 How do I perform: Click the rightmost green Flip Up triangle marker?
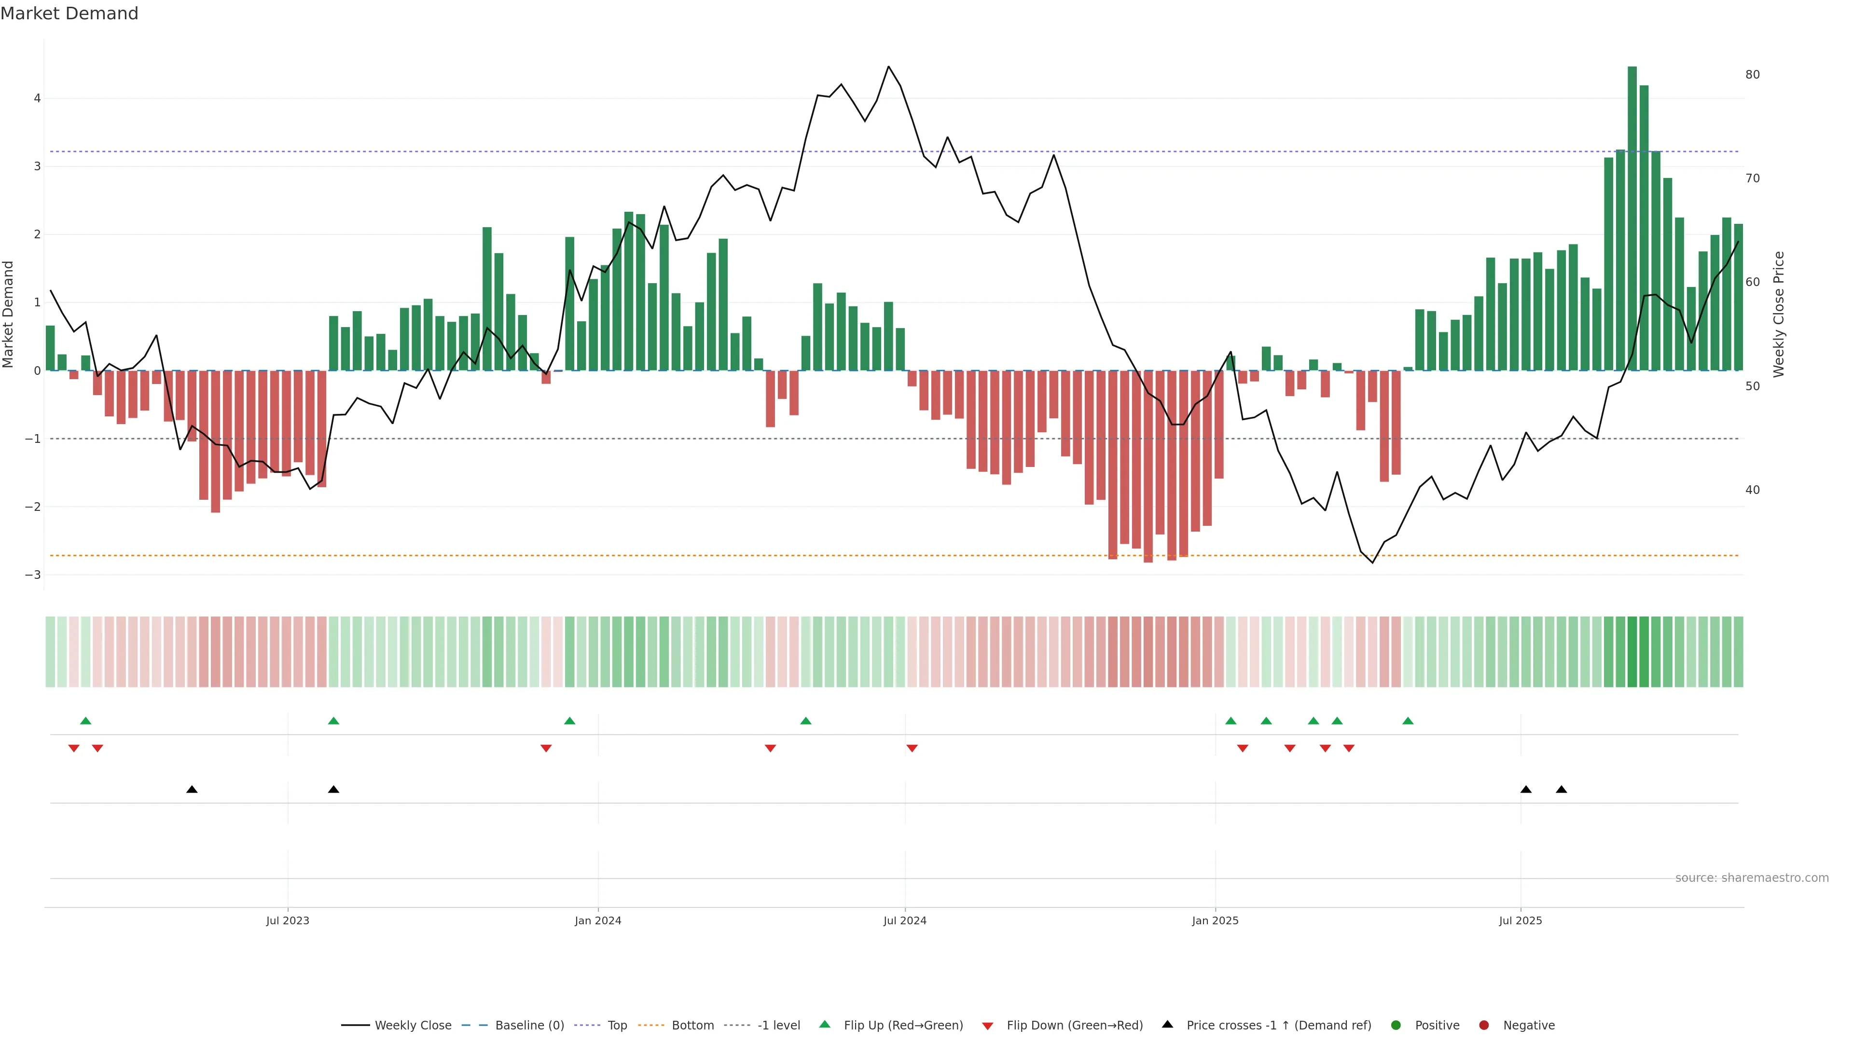coord(1408,721)
